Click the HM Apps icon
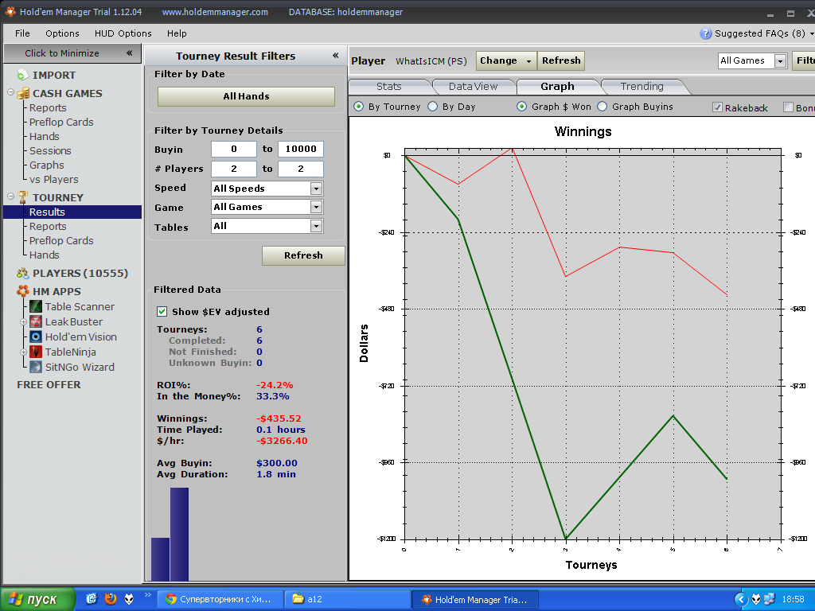The width and height of the screenshot is (815, 611). [23, 291]
